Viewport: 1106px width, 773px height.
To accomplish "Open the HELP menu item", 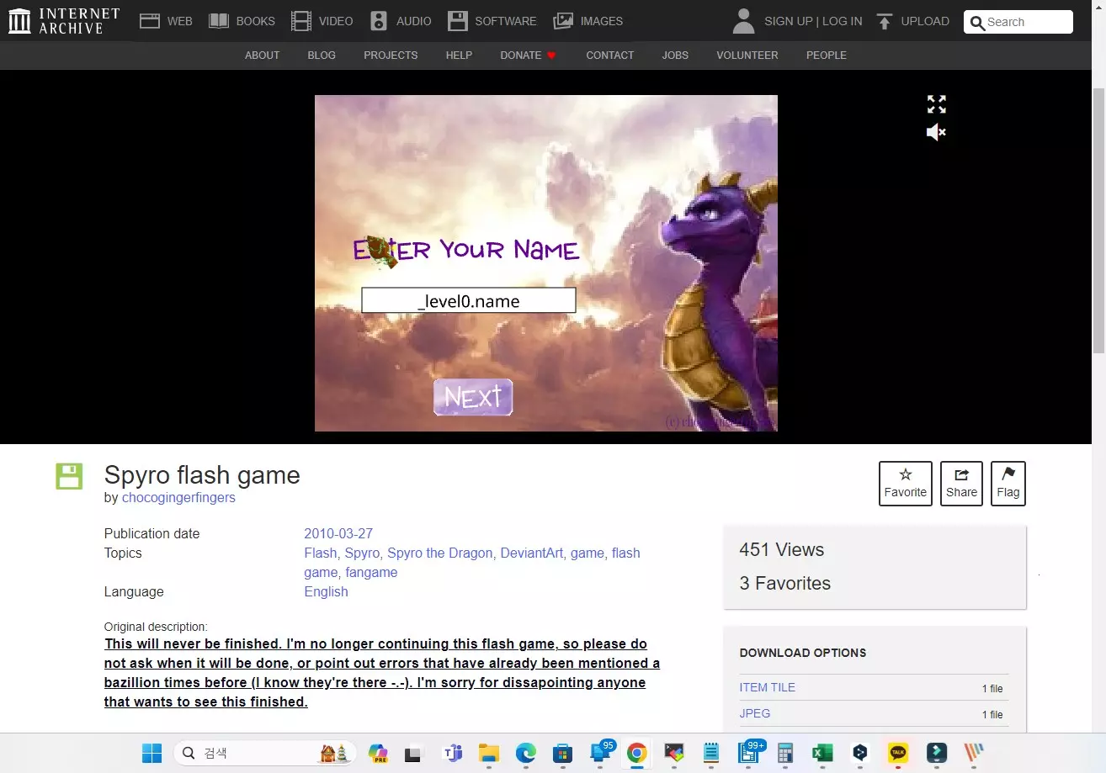I will (459, 55).
